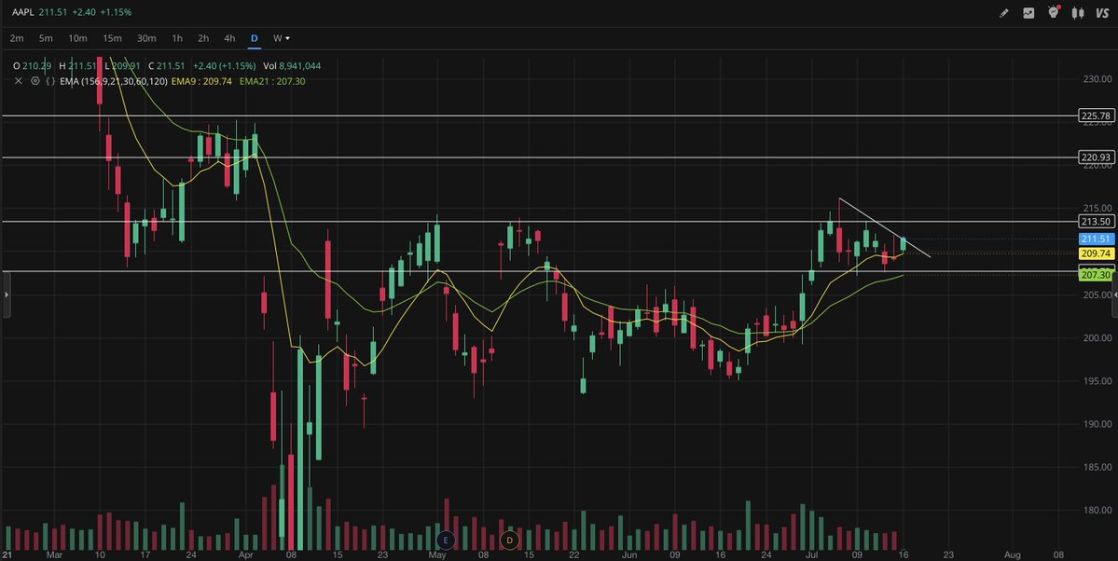Open the VS compare symbols button

click(1102, 13)
